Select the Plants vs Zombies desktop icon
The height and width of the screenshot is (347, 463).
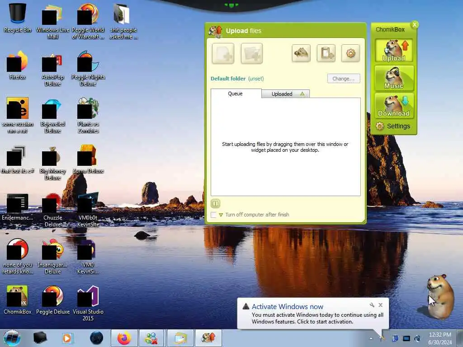click(88, 116)
